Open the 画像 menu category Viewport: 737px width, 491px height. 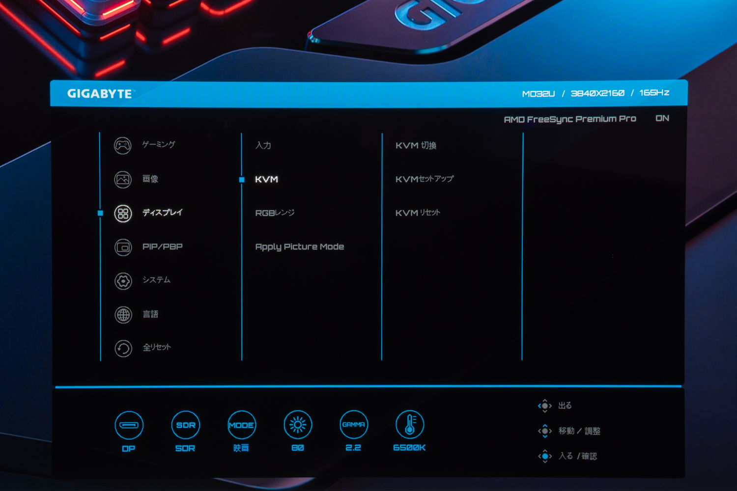click(150, 179)
